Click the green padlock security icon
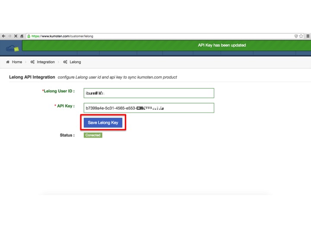This screenshot has width=311, height=233. click(x=29, y=36)
